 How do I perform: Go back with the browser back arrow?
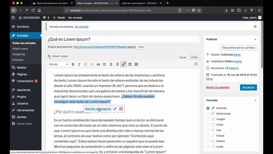(x=14, y=10)
